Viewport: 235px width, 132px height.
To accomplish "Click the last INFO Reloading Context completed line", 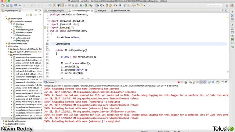I will pos(82,121).
